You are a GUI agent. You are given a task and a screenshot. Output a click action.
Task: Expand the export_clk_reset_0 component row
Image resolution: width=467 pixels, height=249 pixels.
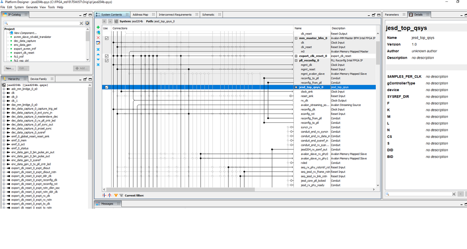(x=296, y=56)
